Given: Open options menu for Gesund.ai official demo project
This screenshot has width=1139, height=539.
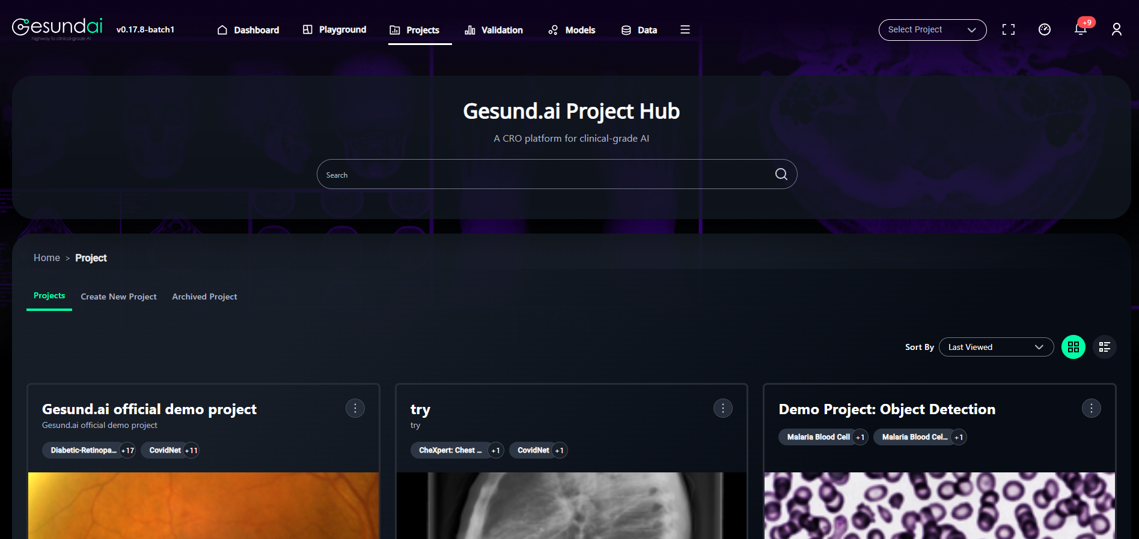Looking at the screenshot, I should tap(355, 408).
